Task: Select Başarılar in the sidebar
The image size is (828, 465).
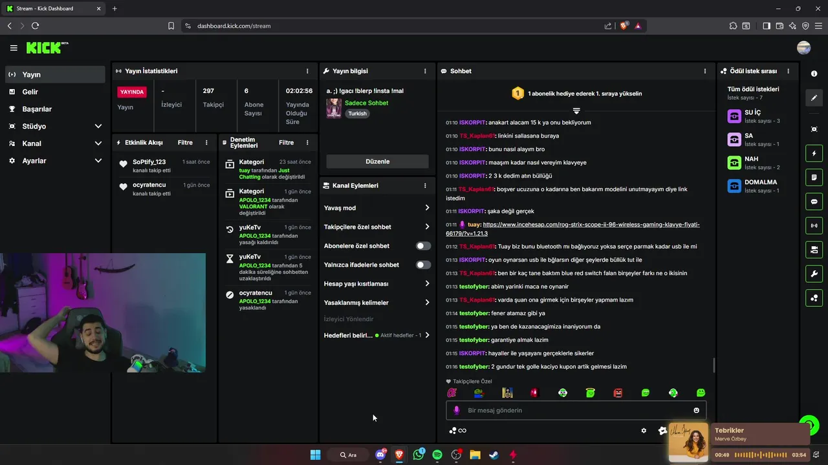Action: tap(55, 109)
